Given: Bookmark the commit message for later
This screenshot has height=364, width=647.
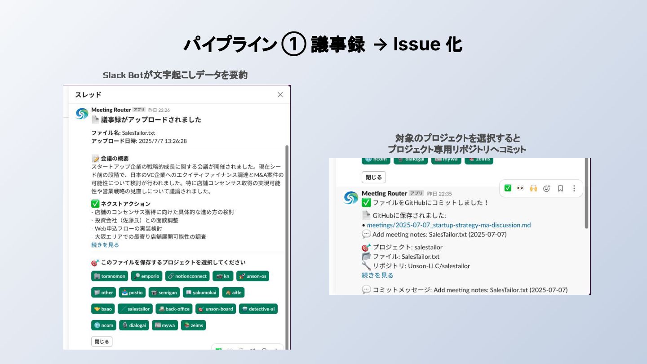Looking at the screenshot, I should [x=560, y=188].
